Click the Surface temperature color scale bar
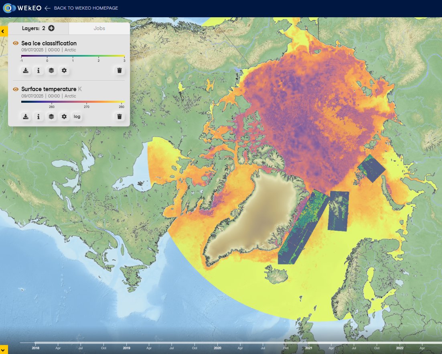The width and height of the screenshot is (442, 354). (72, 102)
